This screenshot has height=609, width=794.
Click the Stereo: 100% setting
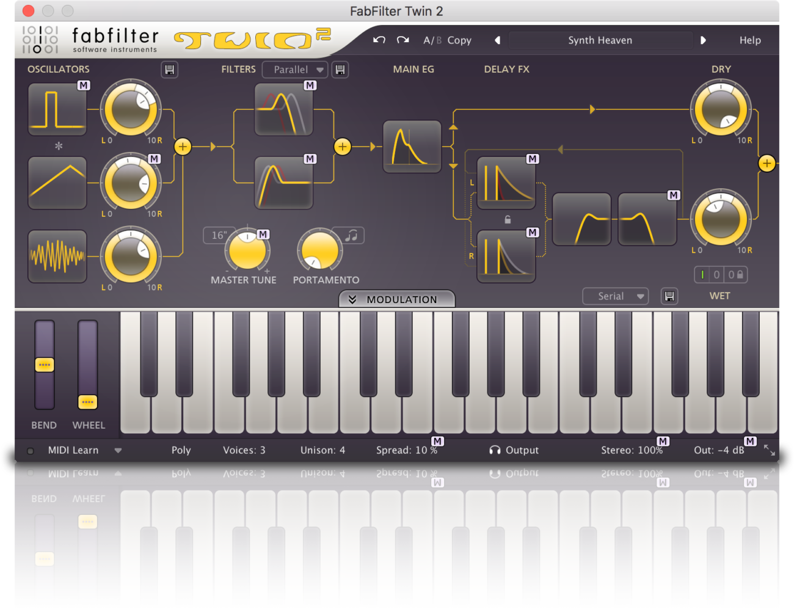[x=632, y=450]
